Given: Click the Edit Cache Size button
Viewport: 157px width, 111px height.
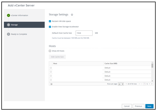Looking at the screenshot, I should click(57, 57).
